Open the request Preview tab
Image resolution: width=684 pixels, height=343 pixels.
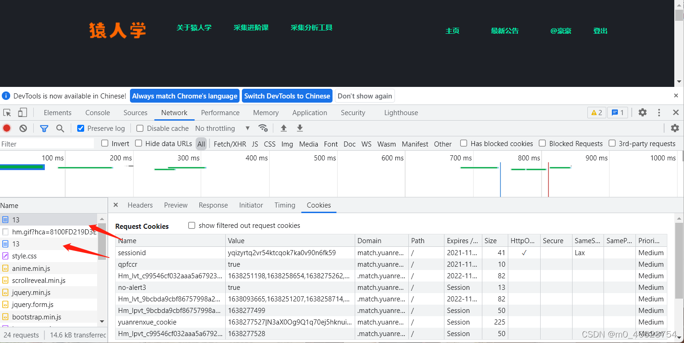176,205
